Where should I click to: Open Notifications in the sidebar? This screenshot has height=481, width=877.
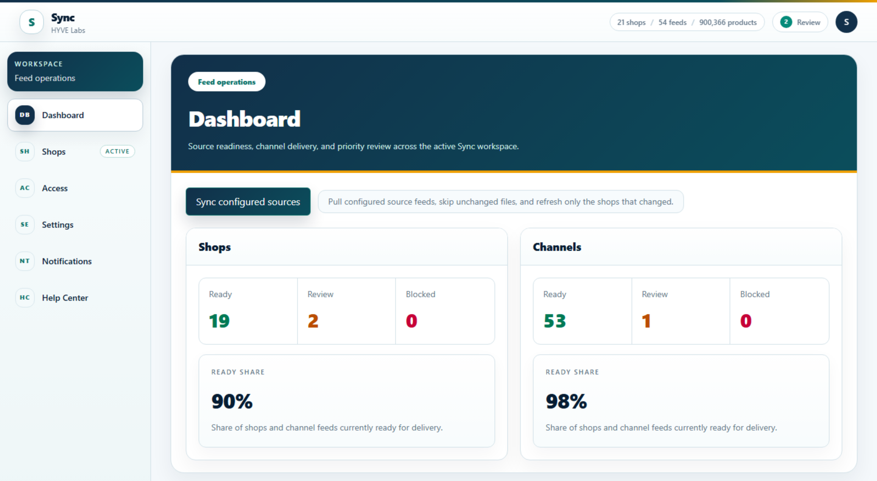click(75, 261)
